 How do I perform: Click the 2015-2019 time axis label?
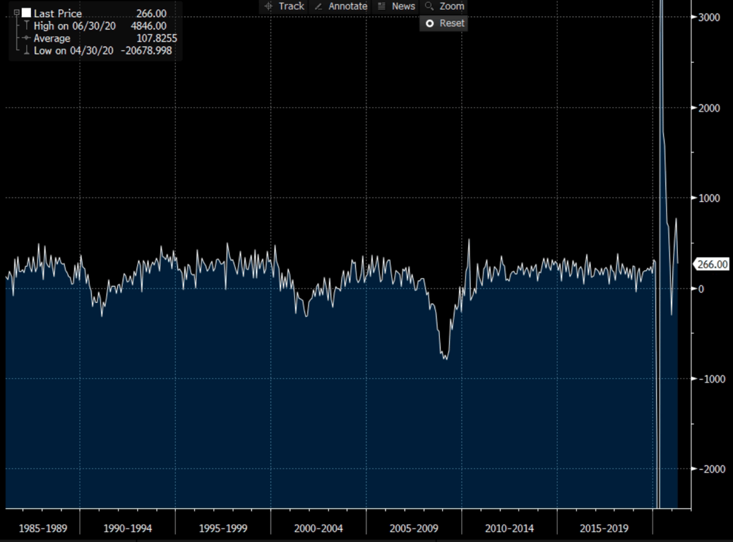(x=604, y=529)
